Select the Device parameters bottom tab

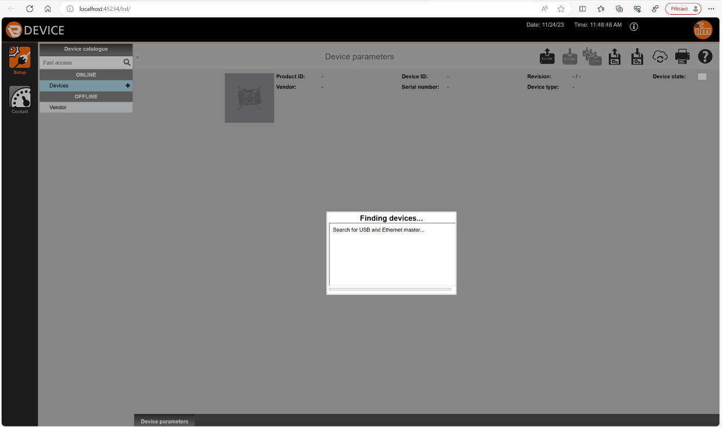point(164,422)
